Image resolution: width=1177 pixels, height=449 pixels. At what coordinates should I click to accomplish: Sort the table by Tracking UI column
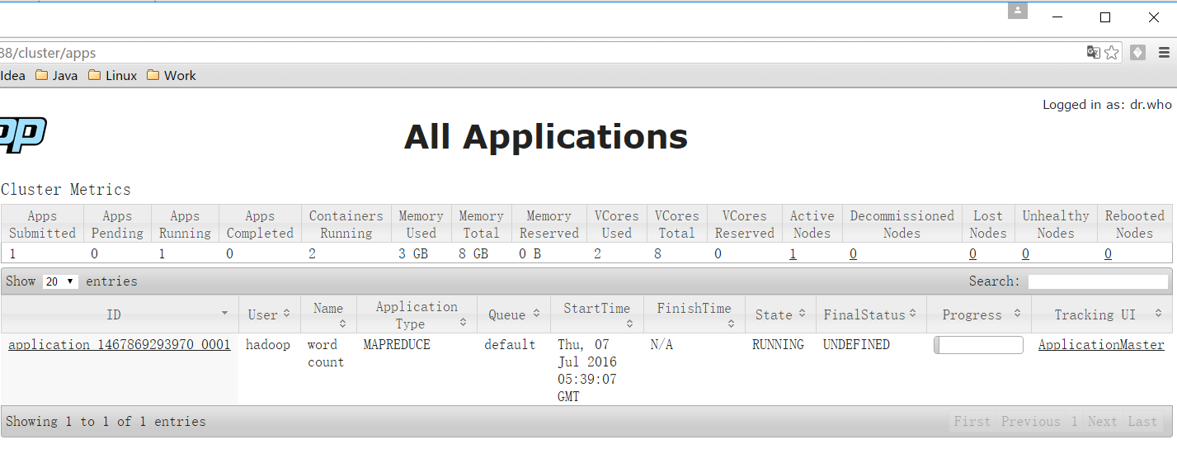[1101, 314]
